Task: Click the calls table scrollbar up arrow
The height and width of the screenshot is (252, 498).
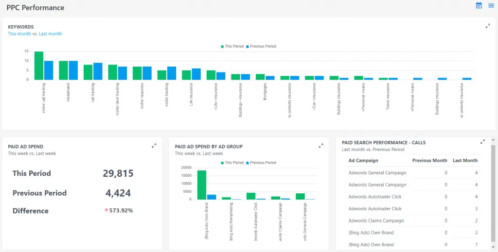Action: pos(493,140)
